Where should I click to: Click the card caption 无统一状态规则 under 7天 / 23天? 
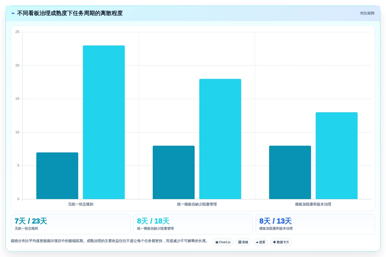tap(26, 228)
